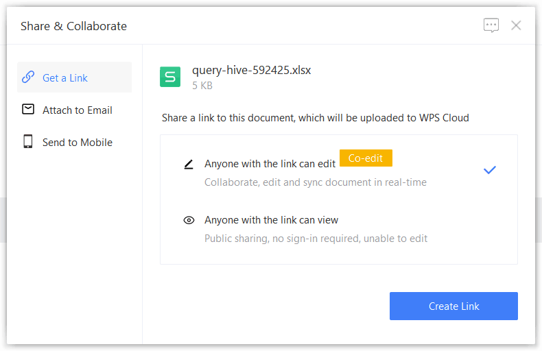Image resolution: width=542 pixels, height=351 pixels.
Task: Click the 'Collaborate, edit and sync' description
Action: pyautogui.click(x=316, y=182)
